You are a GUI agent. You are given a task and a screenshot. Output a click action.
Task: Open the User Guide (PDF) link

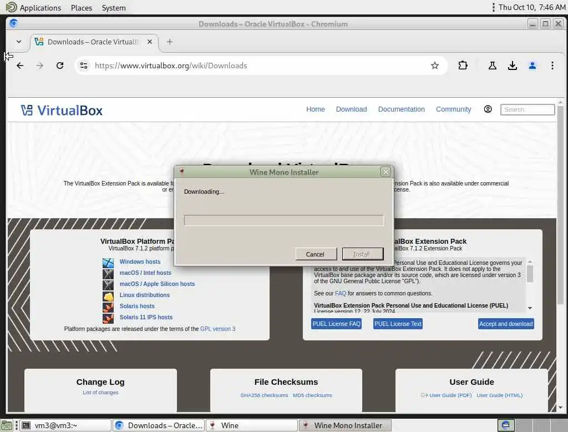[450, 395]
